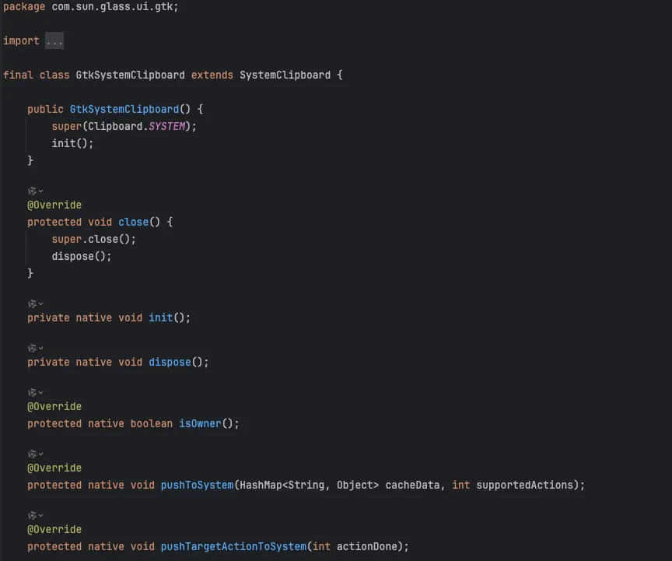Viewport: 672px width, 561px height.
Task: Click GtkSystemClipboard in the class declaration
Action: (x=131, y=75)
